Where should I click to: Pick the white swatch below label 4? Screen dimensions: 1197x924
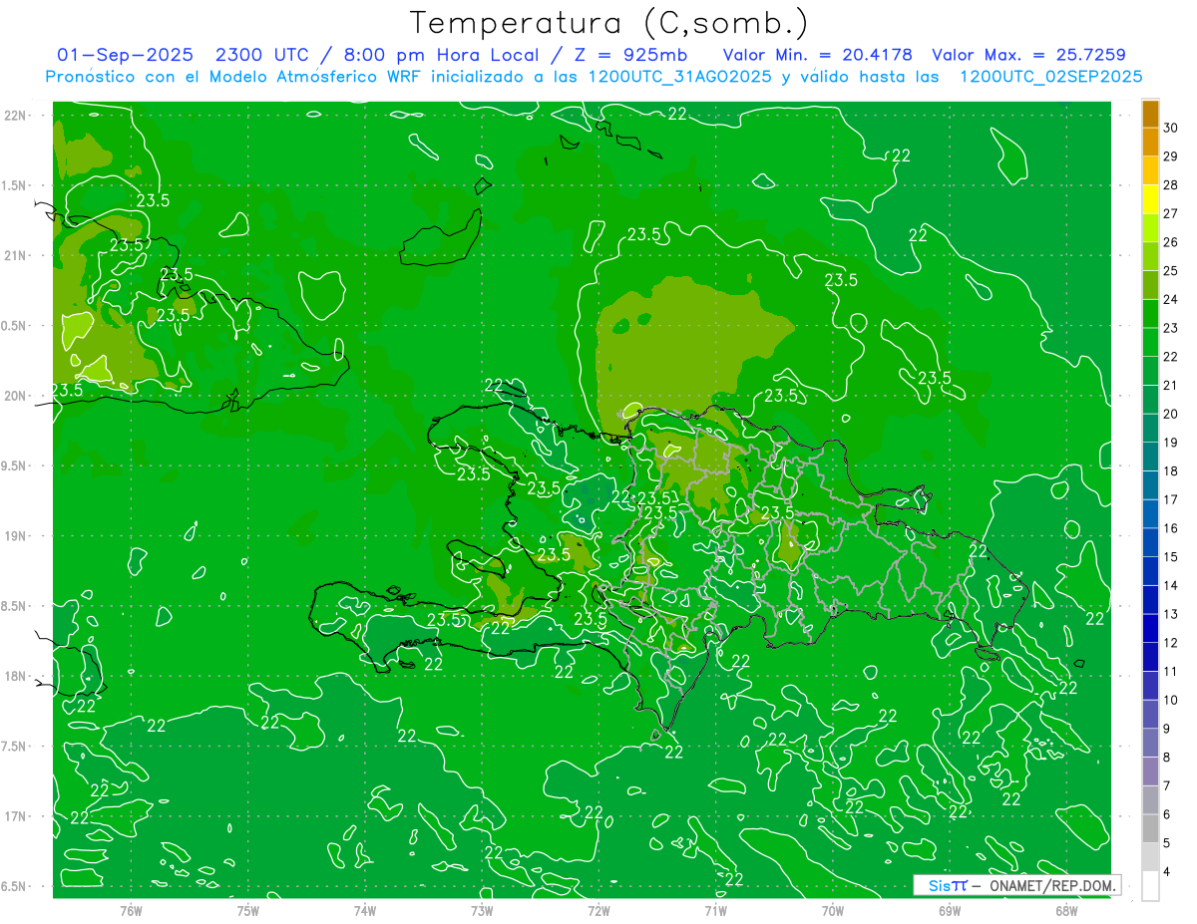pos(1150,887)
